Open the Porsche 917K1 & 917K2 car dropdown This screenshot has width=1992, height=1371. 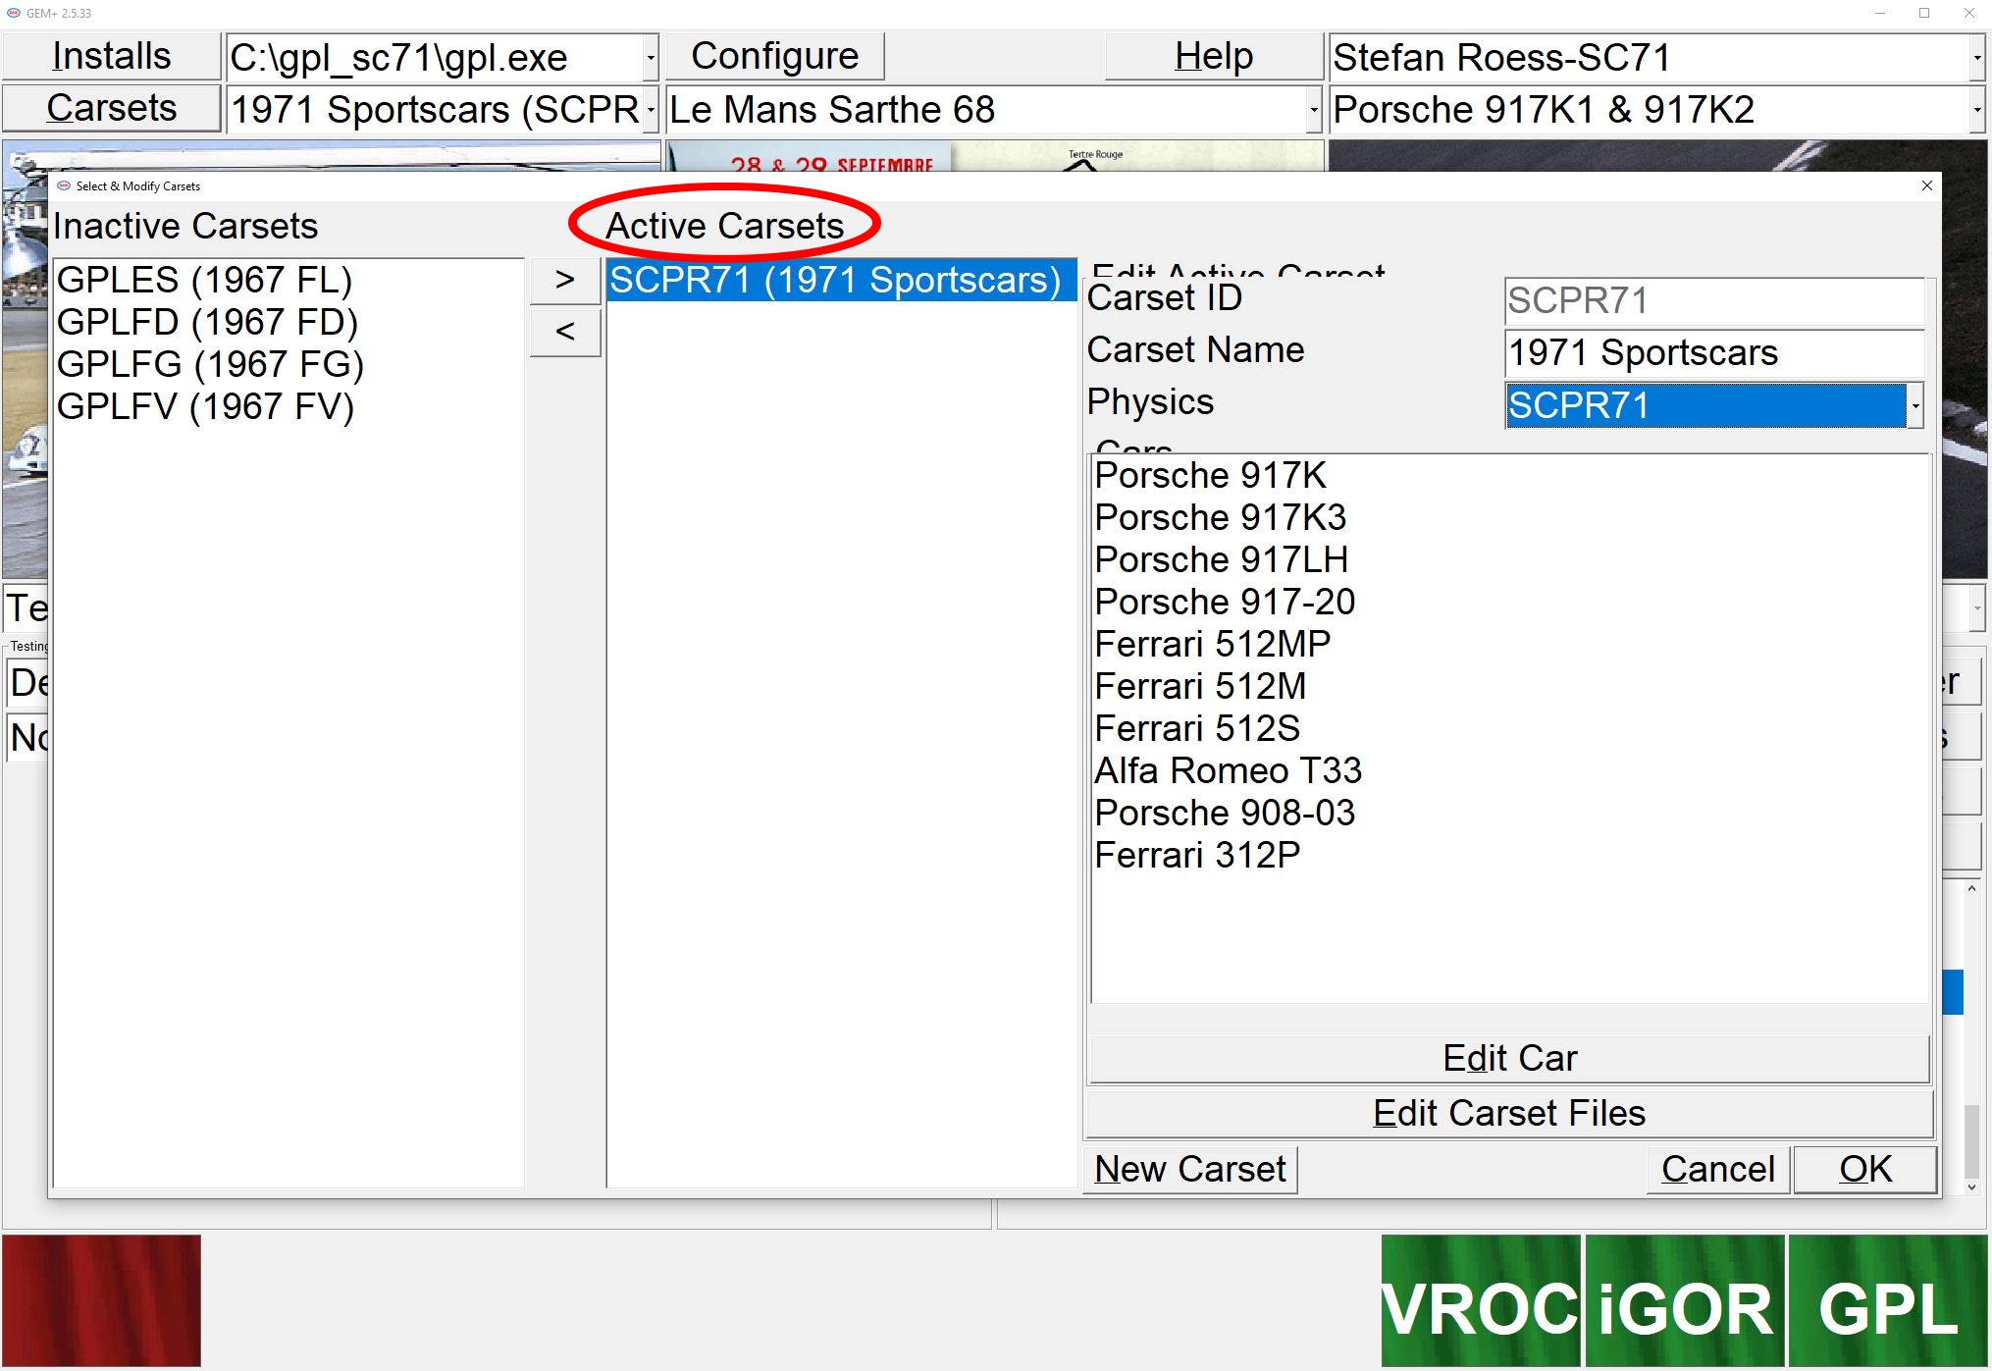pyautogui.click(x=1976, y=109)
